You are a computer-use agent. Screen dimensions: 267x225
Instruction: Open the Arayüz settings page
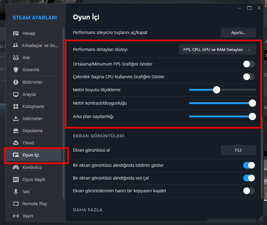(33, 94)
